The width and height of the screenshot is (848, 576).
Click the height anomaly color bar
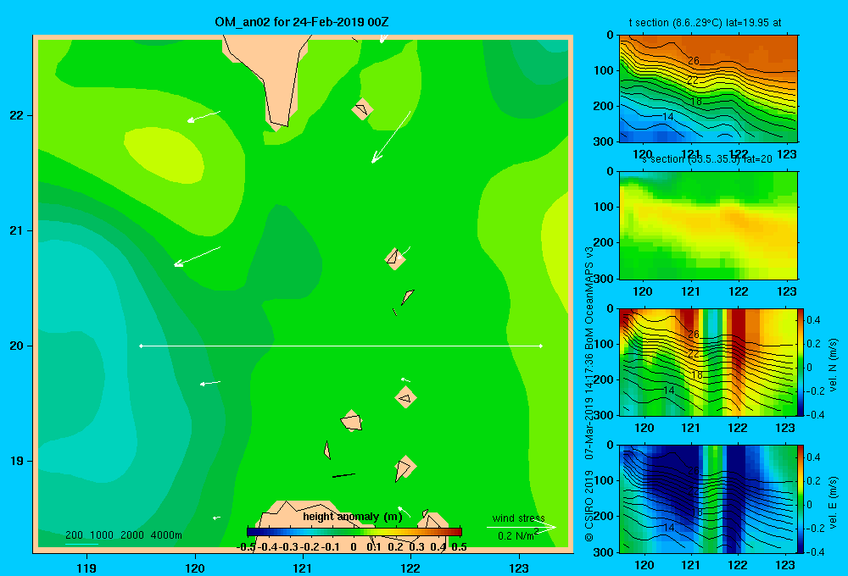pyautogui.click(x=354, y=532)
